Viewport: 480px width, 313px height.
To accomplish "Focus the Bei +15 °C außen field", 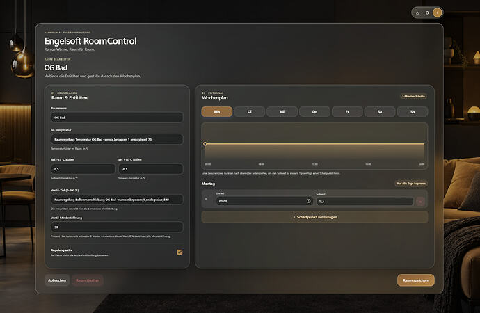I will [x=151, y=169].
